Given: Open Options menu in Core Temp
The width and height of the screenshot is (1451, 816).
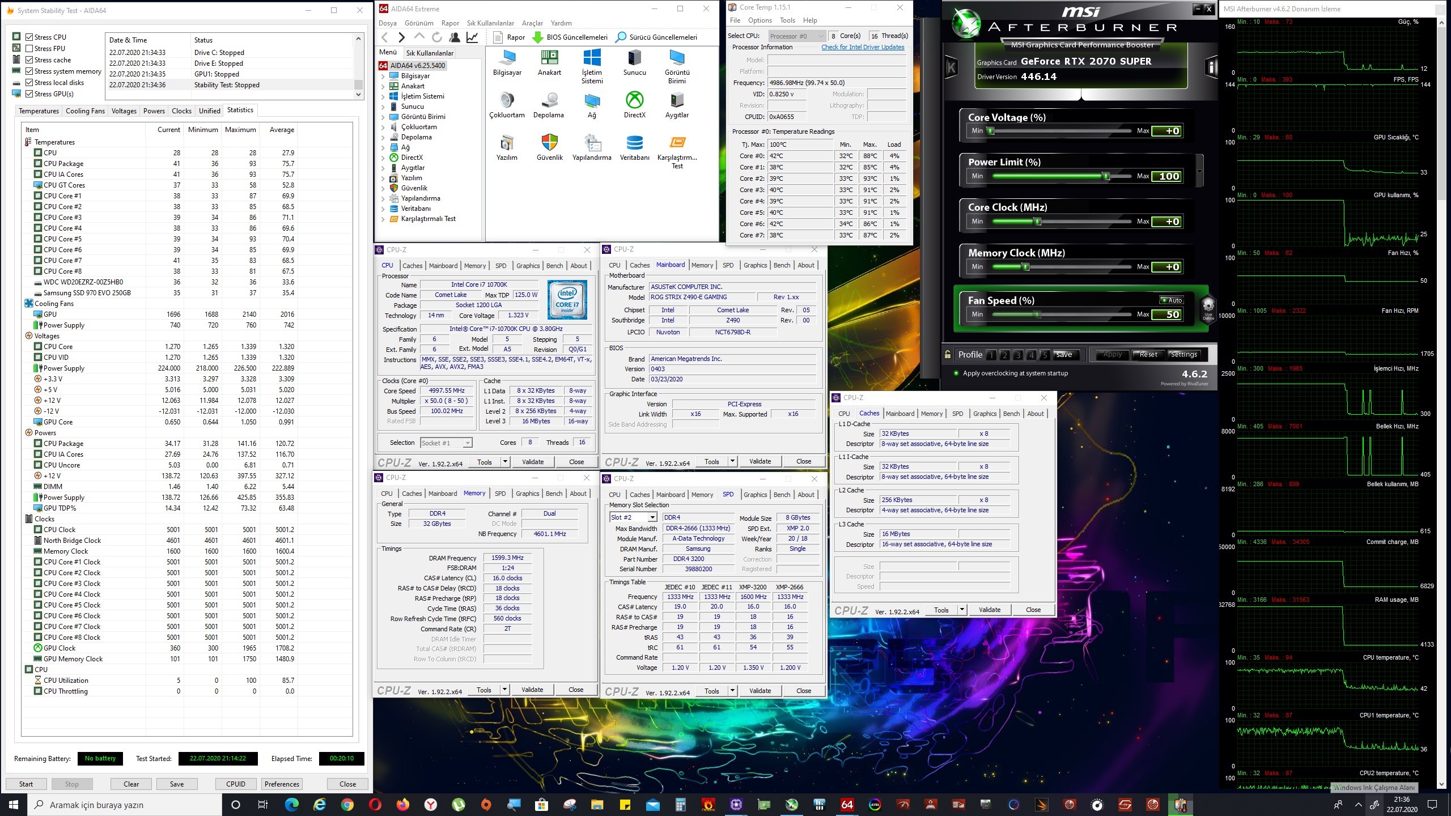Looking at the screenshot, I should (x=760, y=20).
